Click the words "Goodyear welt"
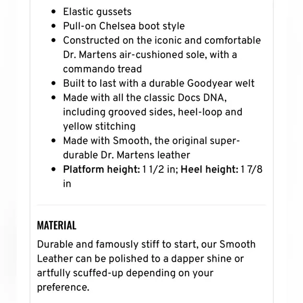The height and width of the screenshot is (303, 303). point(220,84)
